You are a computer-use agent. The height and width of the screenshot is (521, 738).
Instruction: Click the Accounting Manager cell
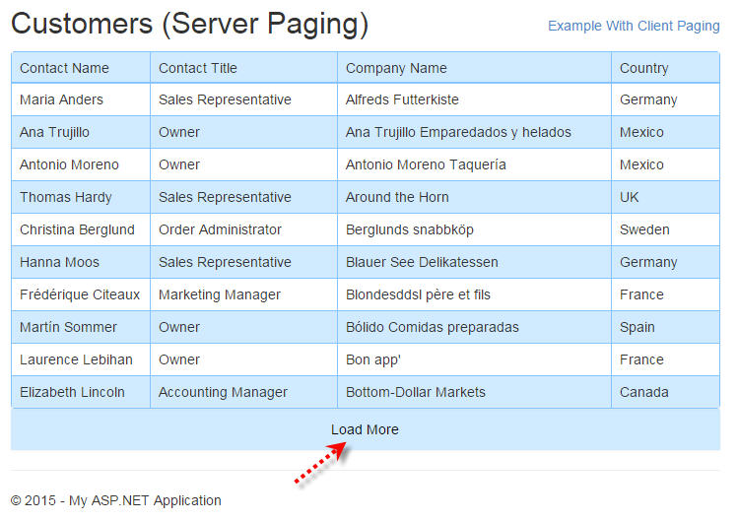(243, 392)
